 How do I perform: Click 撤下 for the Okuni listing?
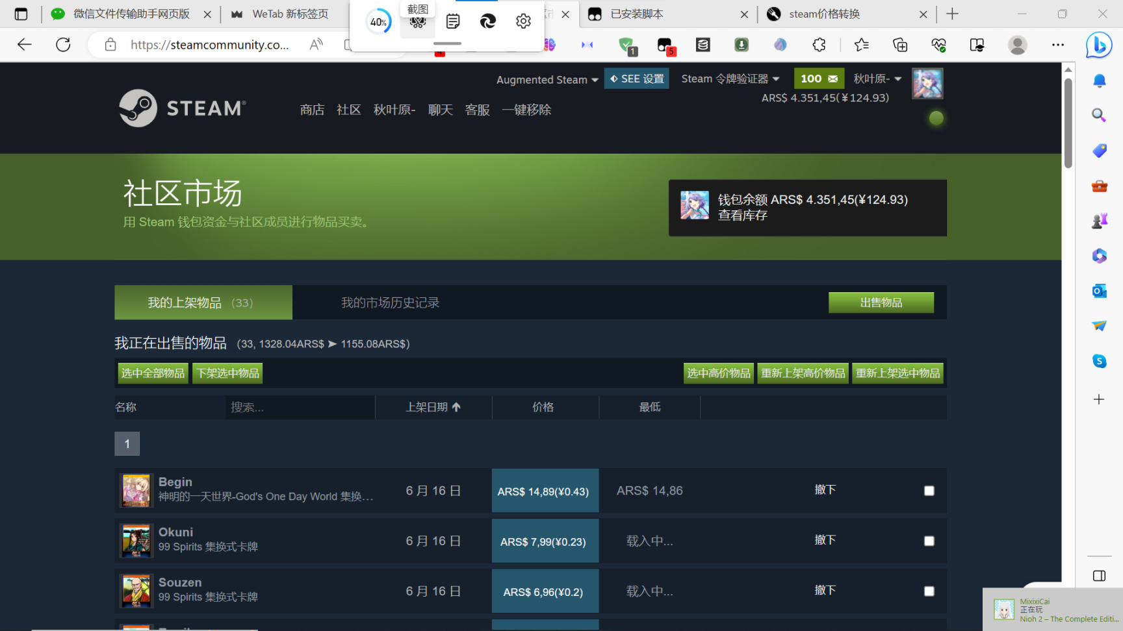825,539
